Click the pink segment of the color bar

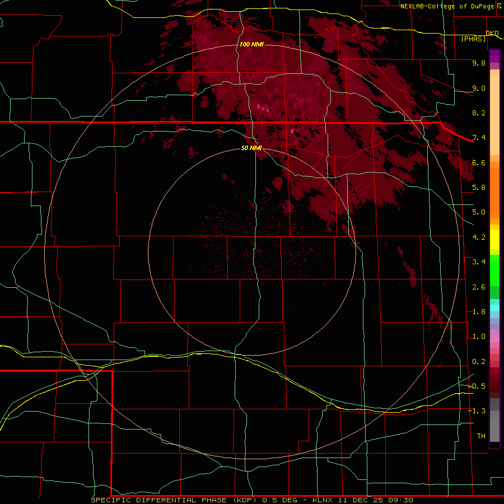tap(494, 339)
